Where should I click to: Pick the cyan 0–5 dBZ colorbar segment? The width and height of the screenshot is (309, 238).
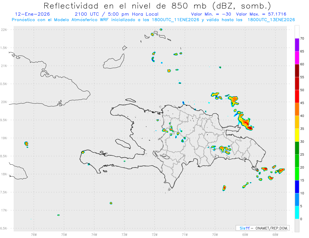tap(297, 213)
